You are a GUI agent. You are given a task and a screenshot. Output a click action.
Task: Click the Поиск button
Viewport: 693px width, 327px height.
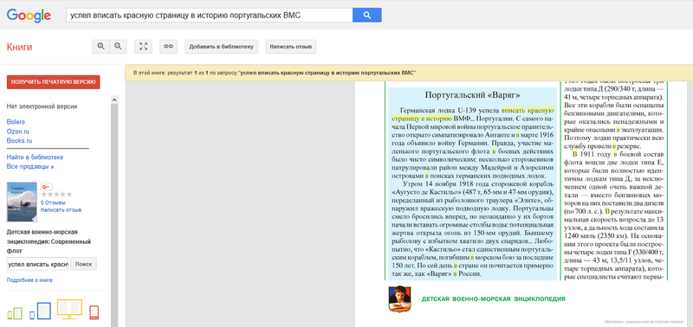[83, 264]
